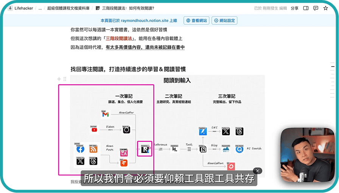The width and height of the screenshot is (339, 193).
Task: Click the Facebook icon in diagram
Action: coord(80,149)
